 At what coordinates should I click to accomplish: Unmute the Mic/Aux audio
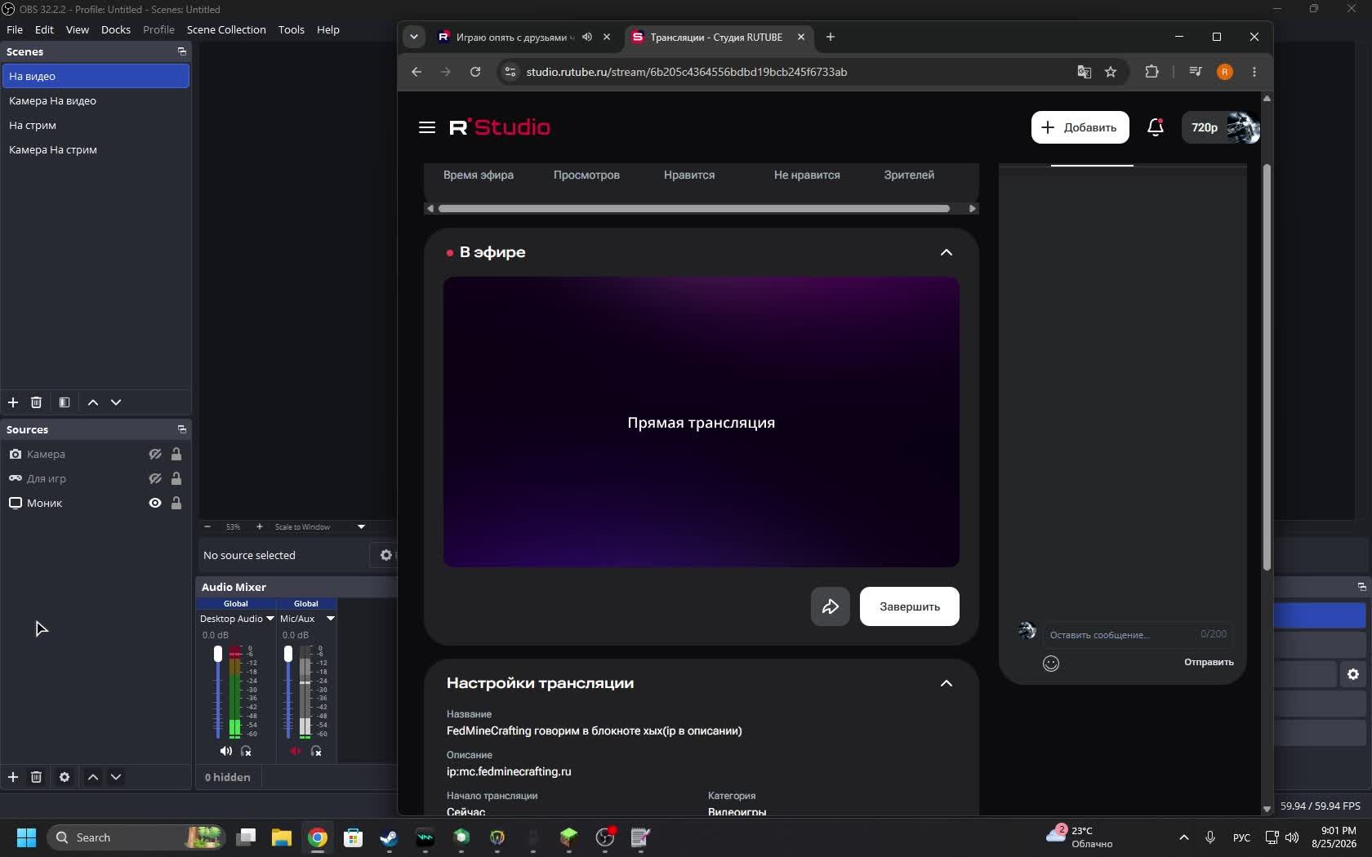[296, 751]
